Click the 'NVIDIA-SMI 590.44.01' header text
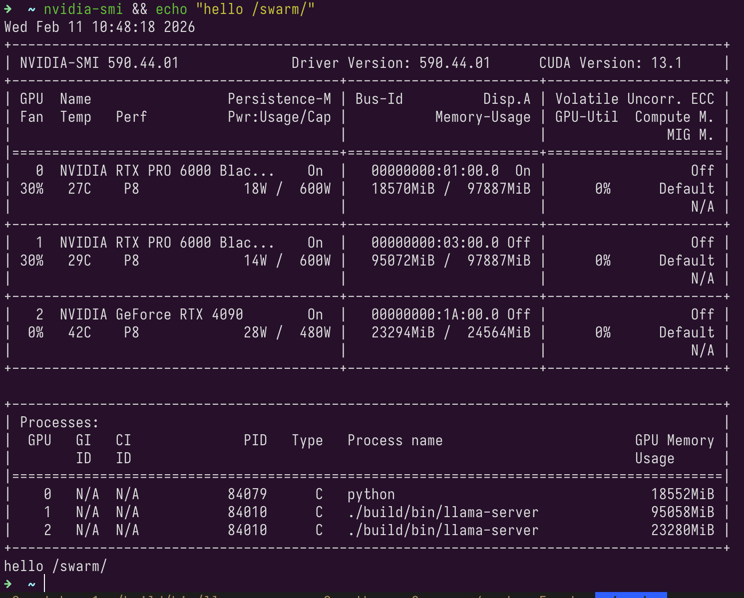 pyautogui.click(x=99, y=63)
